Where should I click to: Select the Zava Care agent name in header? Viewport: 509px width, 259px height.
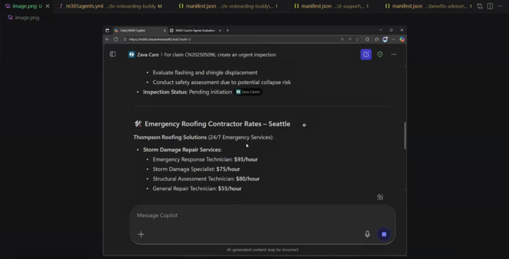[147, 55]
